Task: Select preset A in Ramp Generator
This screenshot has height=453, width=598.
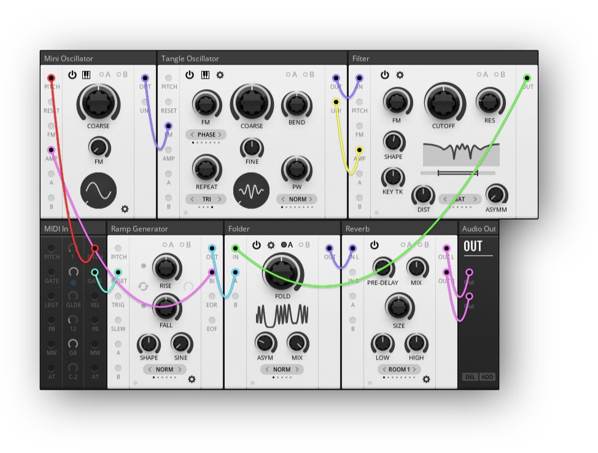Action: pos(168,245)
